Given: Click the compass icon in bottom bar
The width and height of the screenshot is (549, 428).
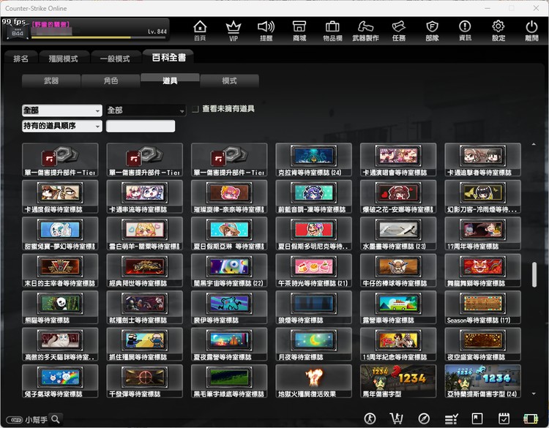Looking at the screenshot, I should 424,418.
